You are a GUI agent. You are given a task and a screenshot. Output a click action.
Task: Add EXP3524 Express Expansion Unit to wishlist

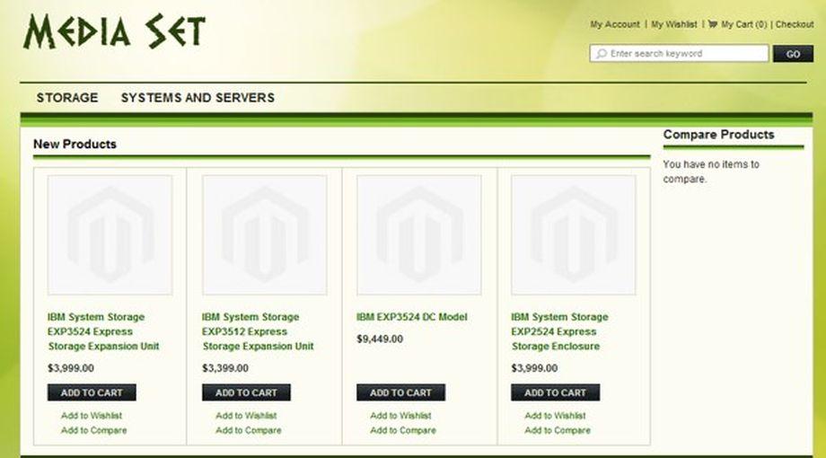pyautogui.click(x=92, y=416)
